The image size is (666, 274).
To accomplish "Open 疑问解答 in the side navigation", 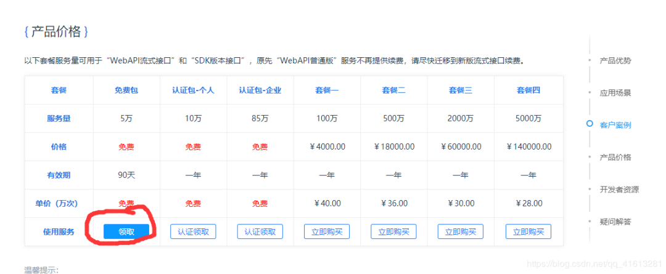I will click(615, 221).
